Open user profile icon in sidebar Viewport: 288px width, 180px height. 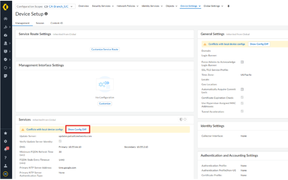(x=5, y=166)
